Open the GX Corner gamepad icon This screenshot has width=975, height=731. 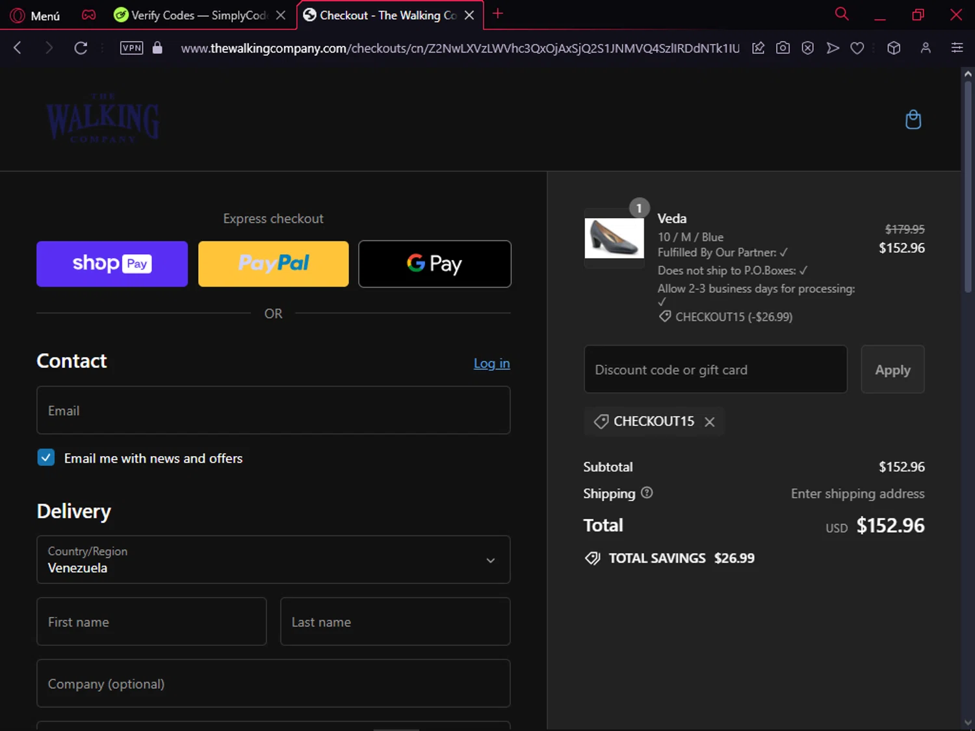point(88,15)
